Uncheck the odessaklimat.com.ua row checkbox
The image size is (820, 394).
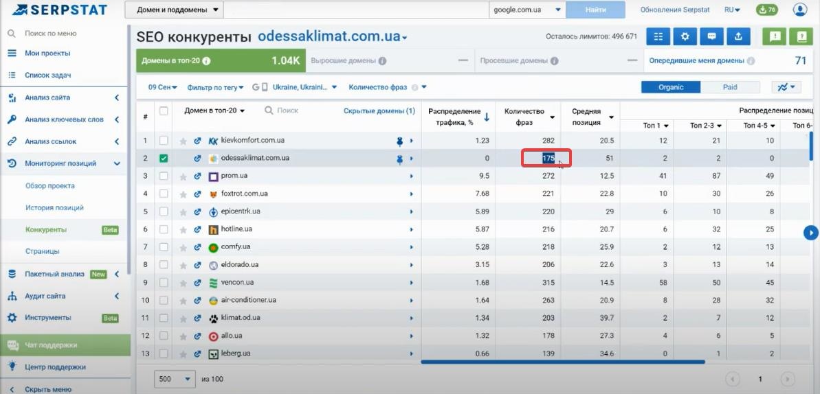pyautogui.click(x=164, y=159)
